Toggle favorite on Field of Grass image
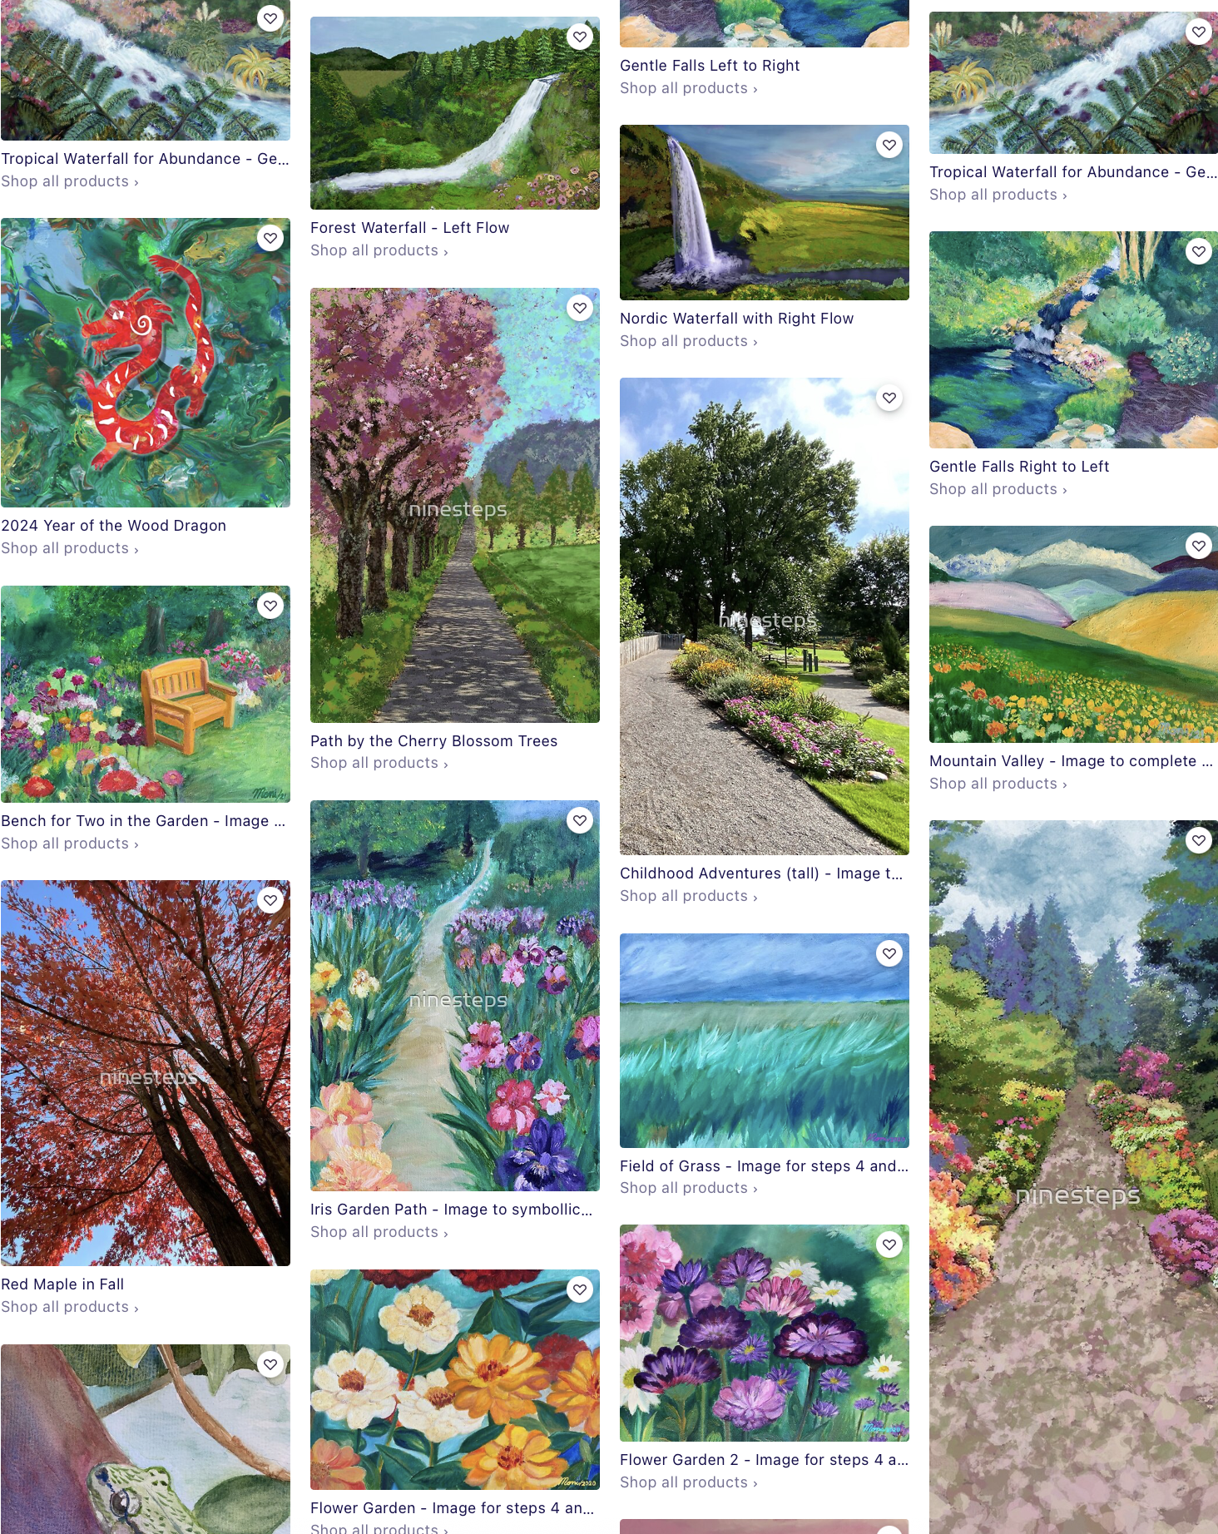The width and height of the screenshot is (1218, 1534). (889, 954)
